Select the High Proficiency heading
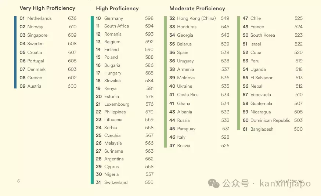Screen dimensions: 321x196 pyautogui.click(x=117, y=8)
